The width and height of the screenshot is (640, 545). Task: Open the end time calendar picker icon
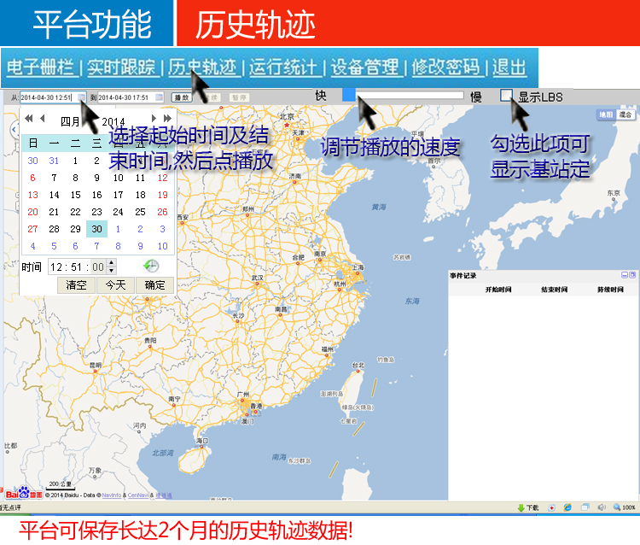click(160, 97)
